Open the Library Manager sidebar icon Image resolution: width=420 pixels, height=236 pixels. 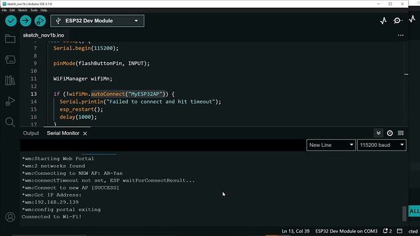(x=10, y=80)
